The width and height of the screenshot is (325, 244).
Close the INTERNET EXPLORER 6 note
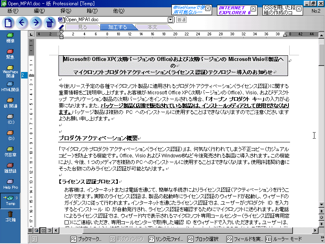pyautogui.click(x=253, y=9)
